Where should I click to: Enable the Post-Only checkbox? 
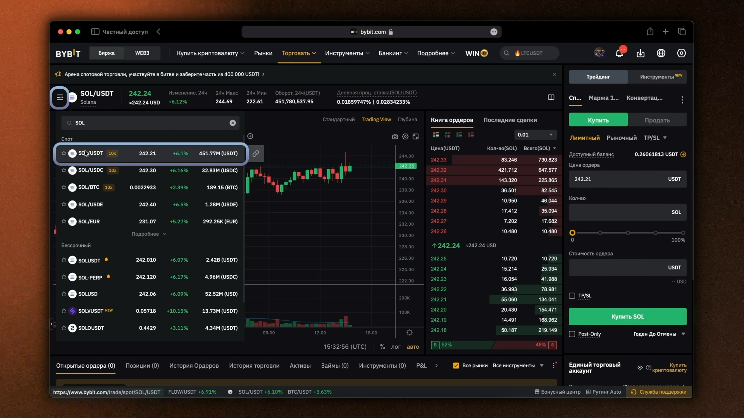pyautogui.click(x=572, y=334)
